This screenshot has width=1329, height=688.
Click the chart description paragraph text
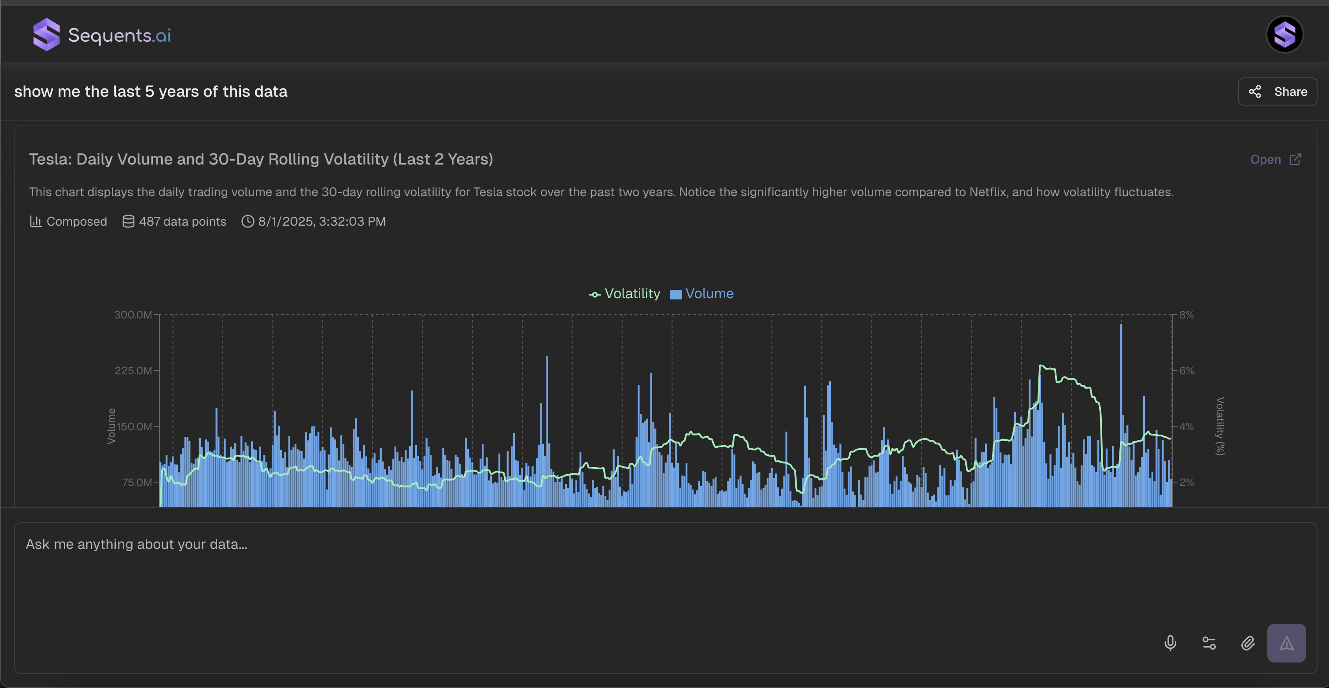[601, 192]
